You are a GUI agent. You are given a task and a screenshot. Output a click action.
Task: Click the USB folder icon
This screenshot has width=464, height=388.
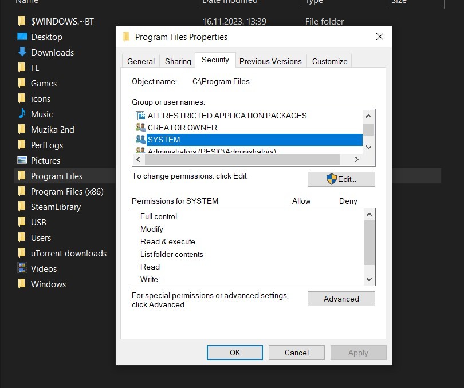point(22,222)
